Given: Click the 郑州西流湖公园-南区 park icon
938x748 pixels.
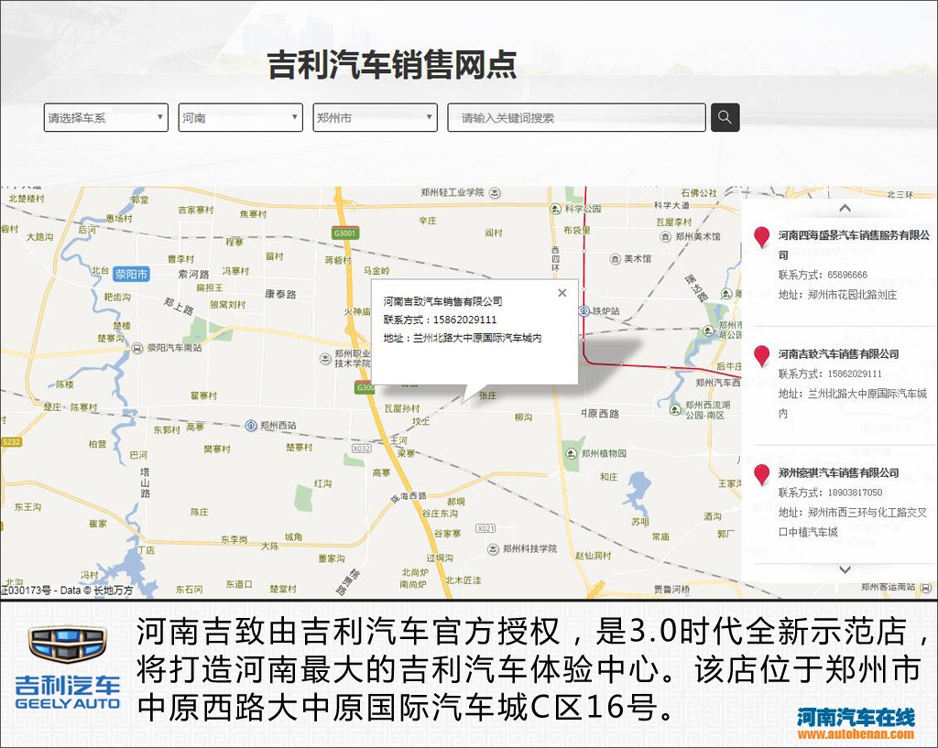Looking at the screenshot, I should (x=675, y=409).
